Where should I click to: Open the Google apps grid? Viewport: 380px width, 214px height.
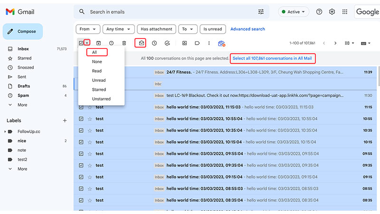(x=345, y=11)
